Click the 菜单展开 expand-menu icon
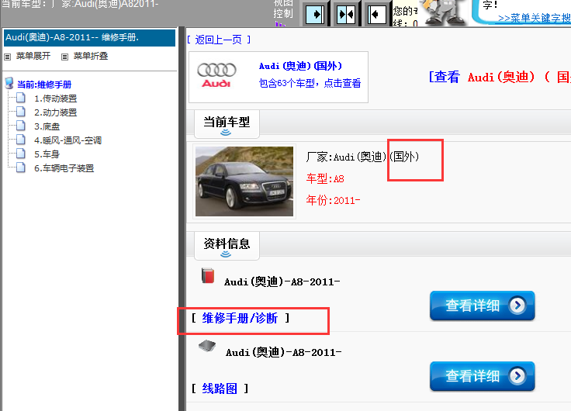Viewport: 571px width, 411px height. click(x=7, y=57)
